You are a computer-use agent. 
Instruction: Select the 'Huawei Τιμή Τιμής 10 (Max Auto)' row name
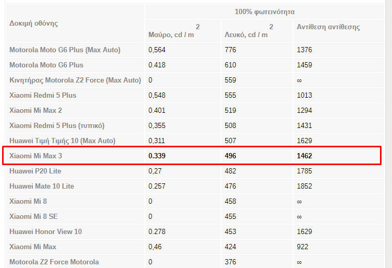62,141
